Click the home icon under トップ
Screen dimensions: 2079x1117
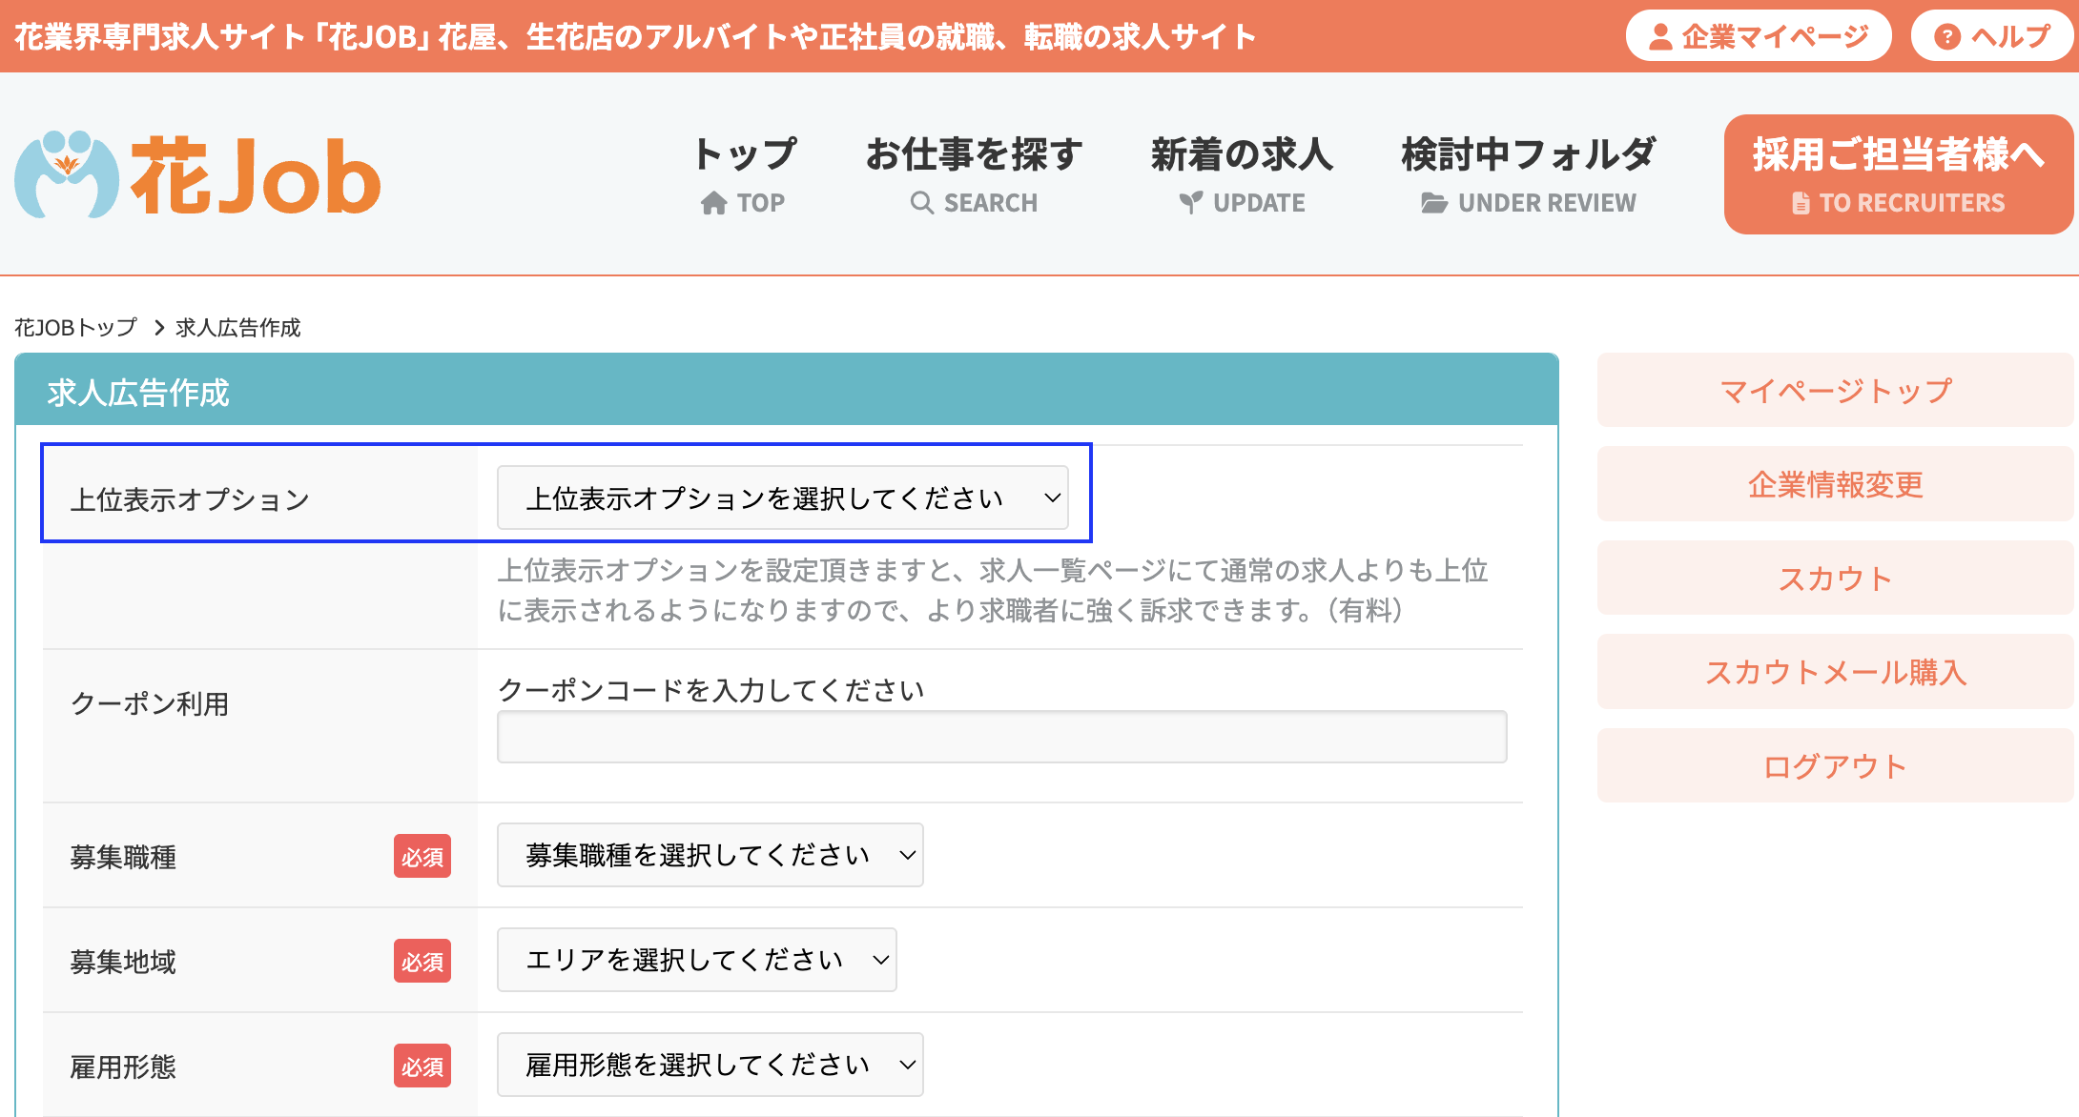713,203
